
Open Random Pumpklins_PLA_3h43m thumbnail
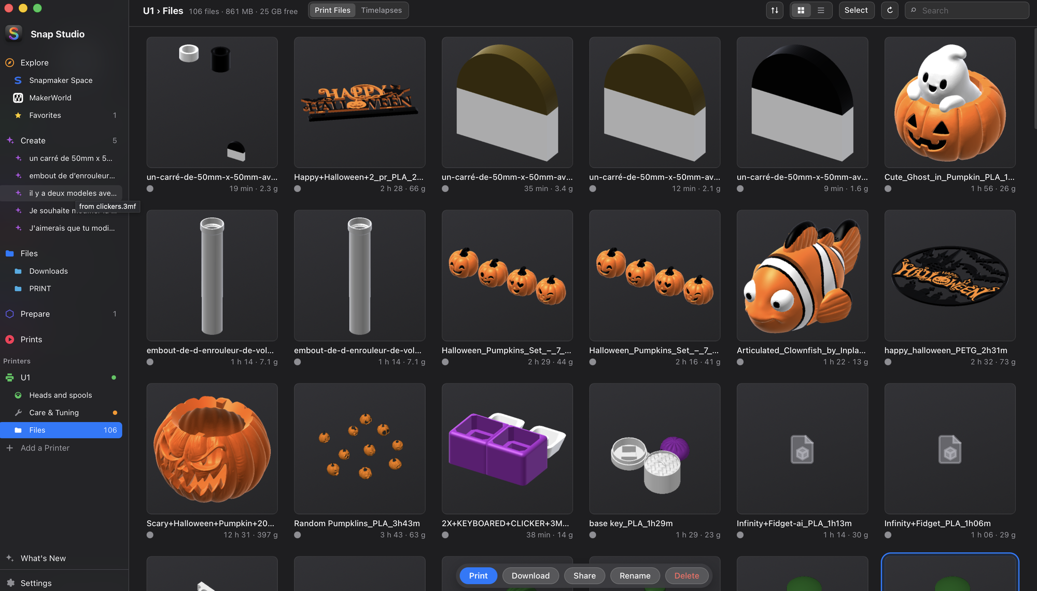(x=359, y=448)
